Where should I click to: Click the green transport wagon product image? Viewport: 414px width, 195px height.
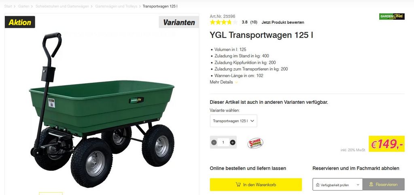pyautogui.click(x=102, y=111)
